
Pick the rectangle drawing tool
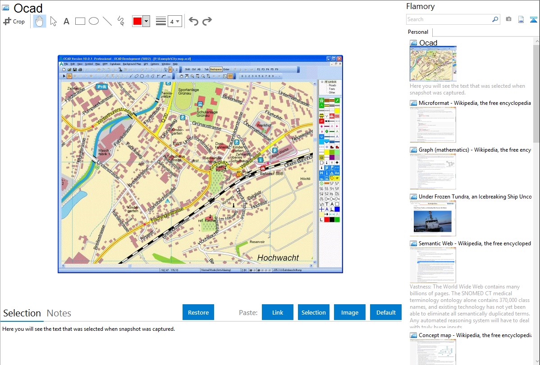[x=80, y=21]
